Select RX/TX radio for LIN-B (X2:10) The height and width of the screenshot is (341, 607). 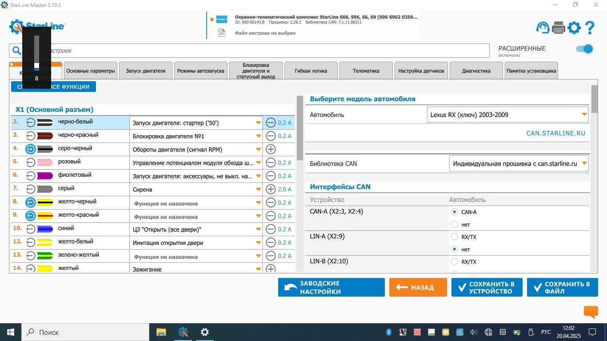coord(454,262)
